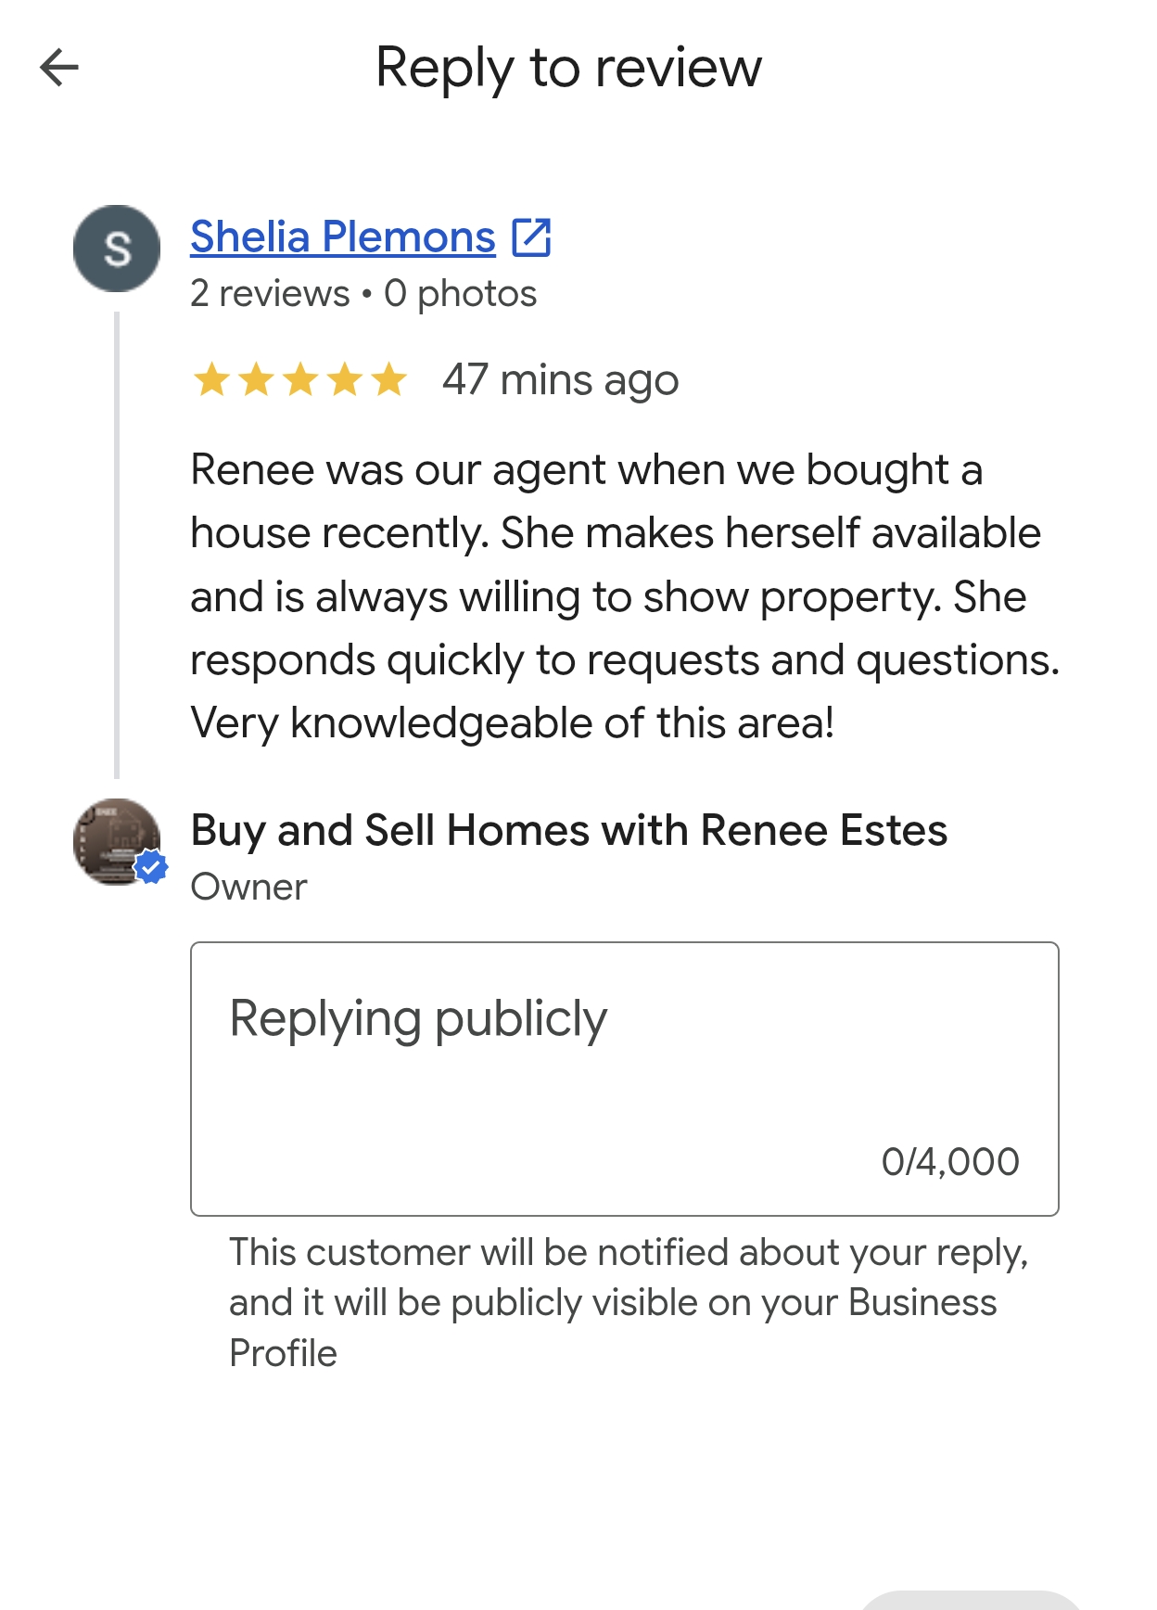This screenshot has height=1610, width=1157.
Task: Click the partially visible button at bottom right
Action: click(970, 1601)
